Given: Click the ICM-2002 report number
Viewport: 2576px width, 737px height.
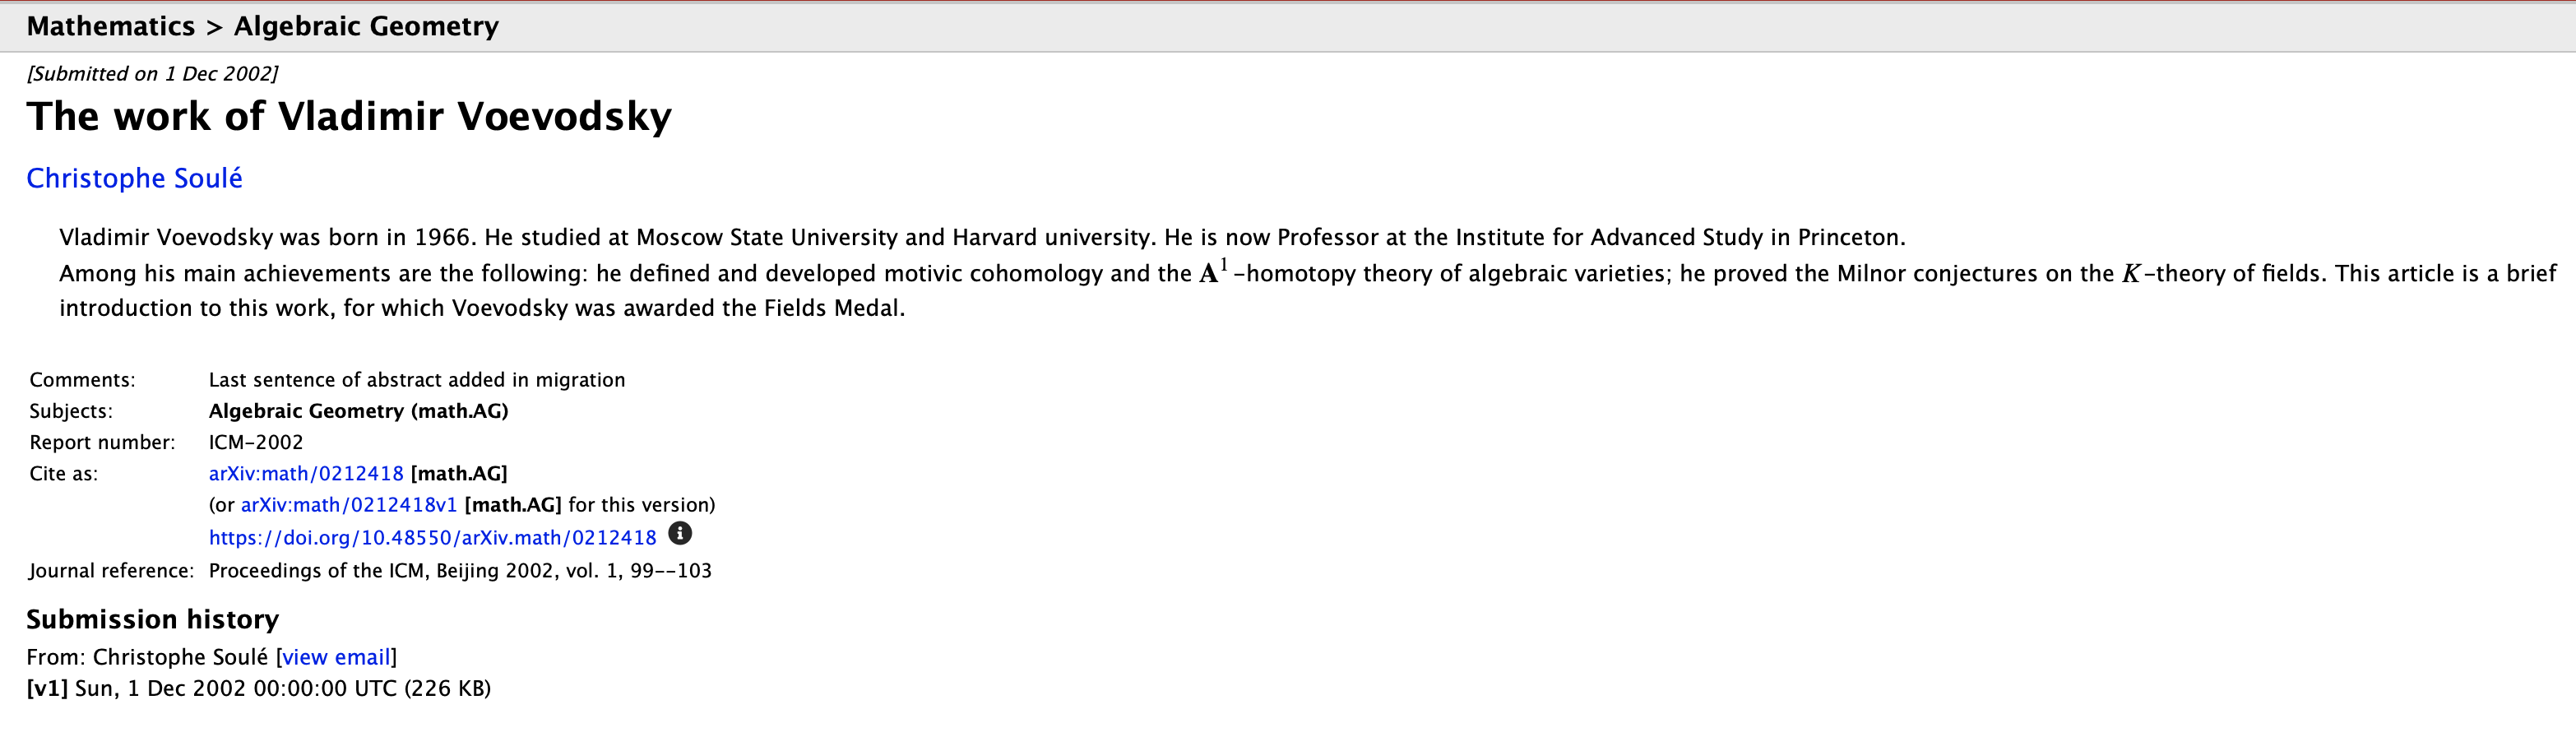Looking at the screenshot, I should (255, 442).
